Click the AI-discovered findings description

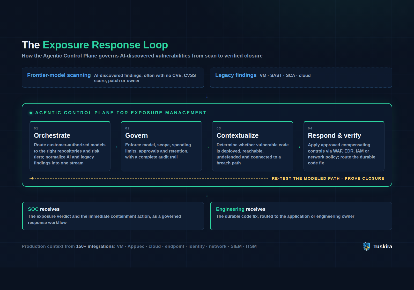coord(145,78)
